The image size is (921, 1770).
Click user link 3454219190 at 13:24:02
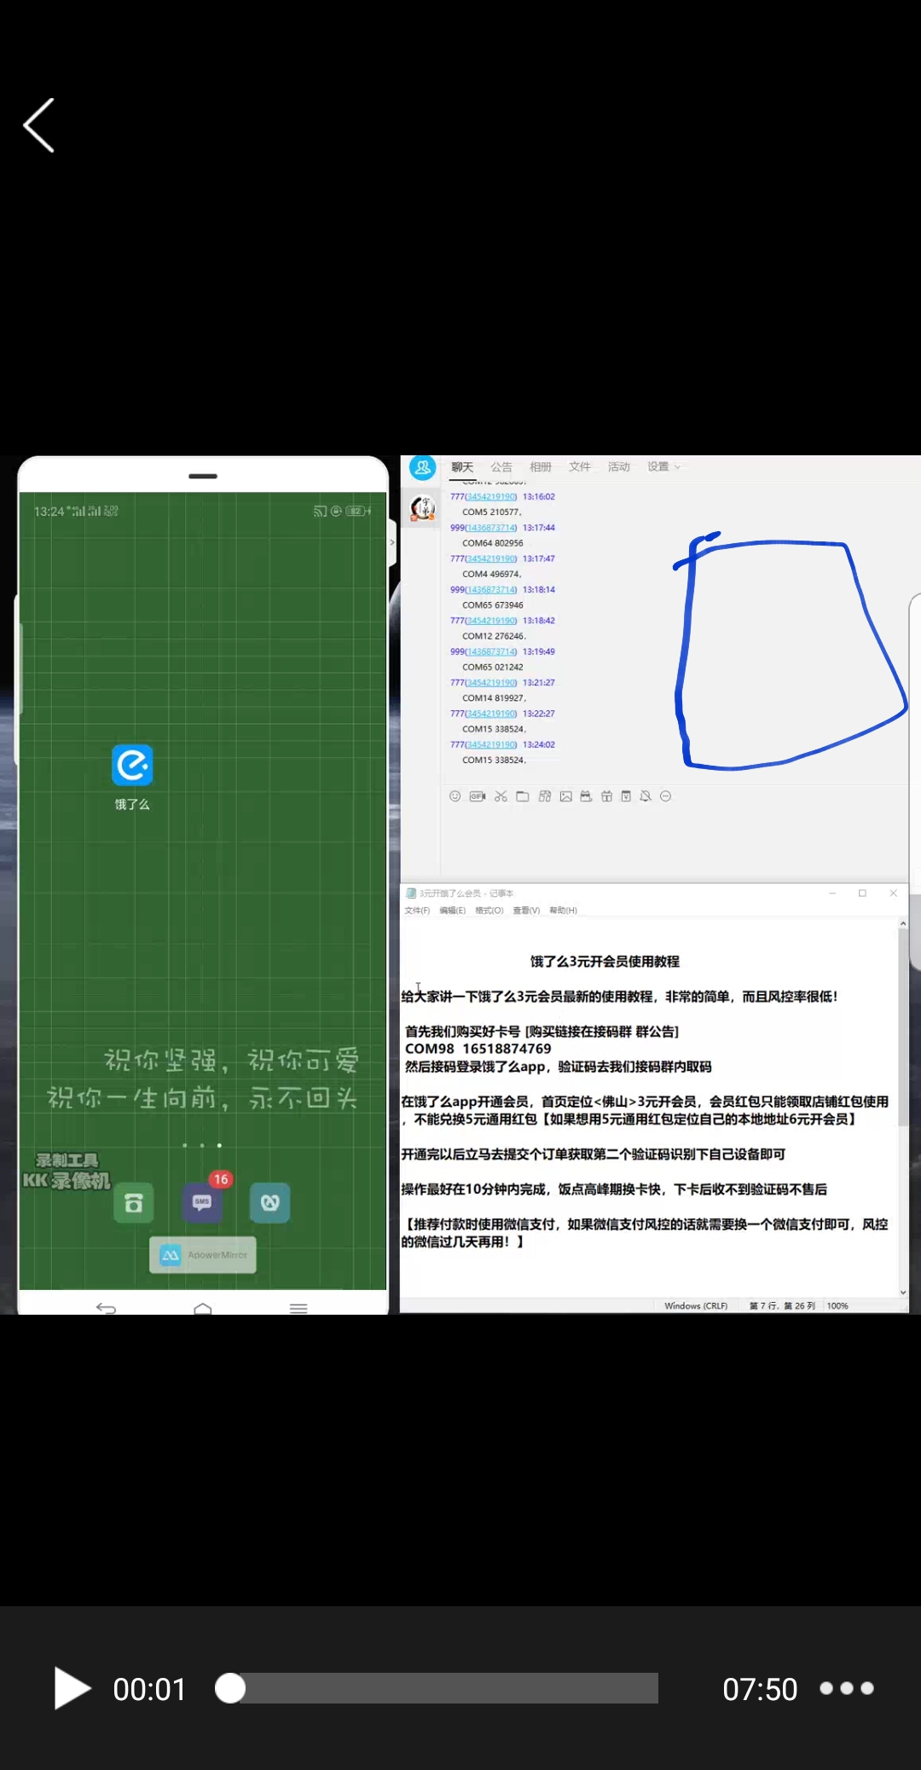pos(491,744)
